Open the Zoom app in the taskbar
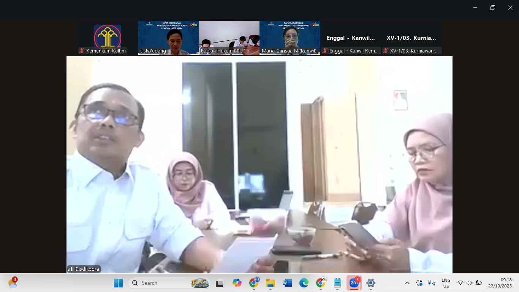This screenshot has width=519, height=292. pos(354,283)
